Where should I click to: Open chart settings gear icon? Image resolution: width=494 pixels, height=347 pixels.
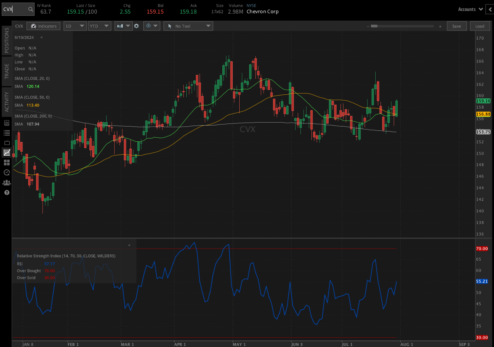(x=136, y=26)
